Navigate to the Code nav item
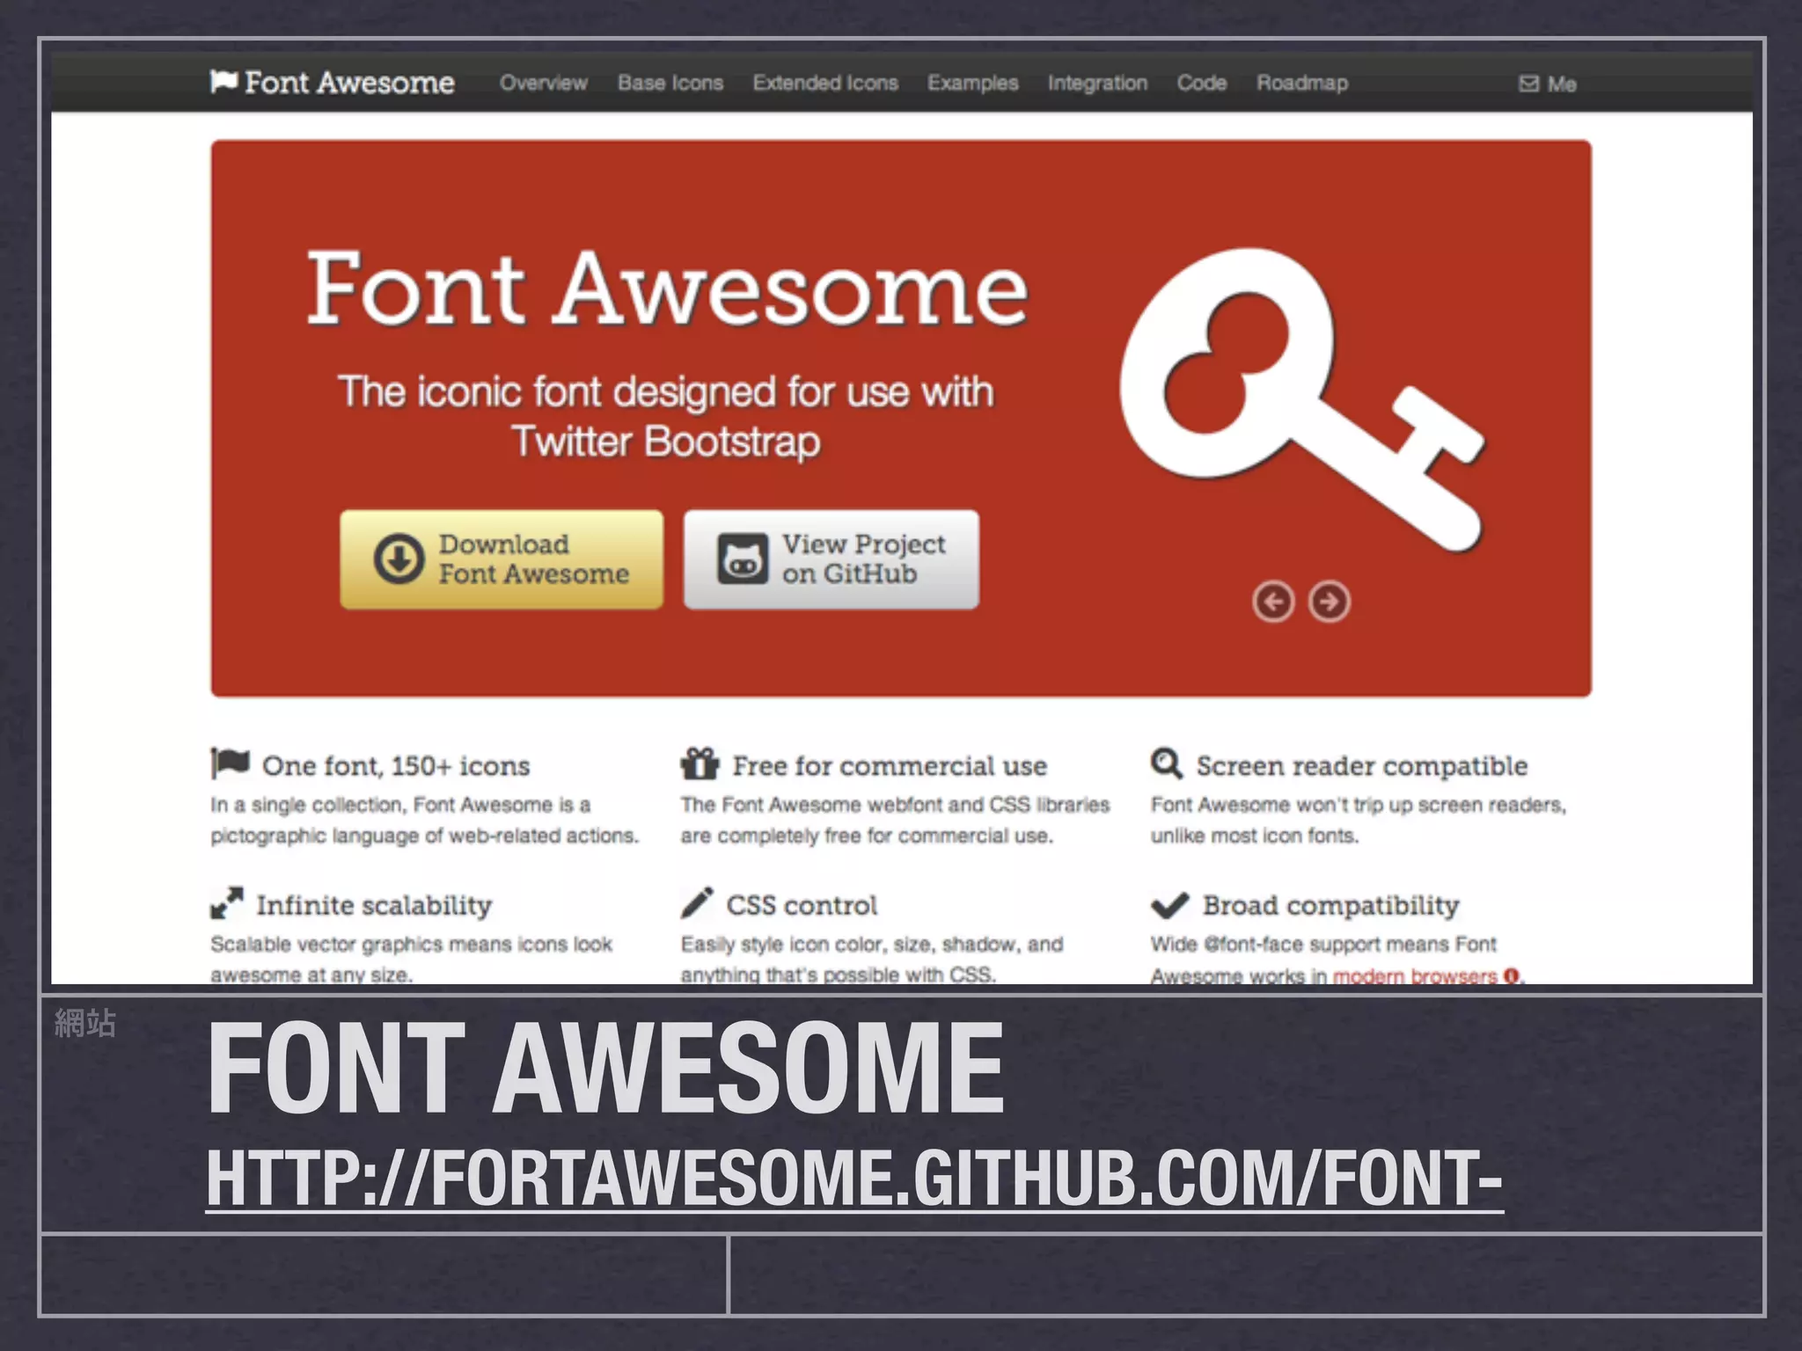1802x1351 pixels. (x=1202, y=83)
